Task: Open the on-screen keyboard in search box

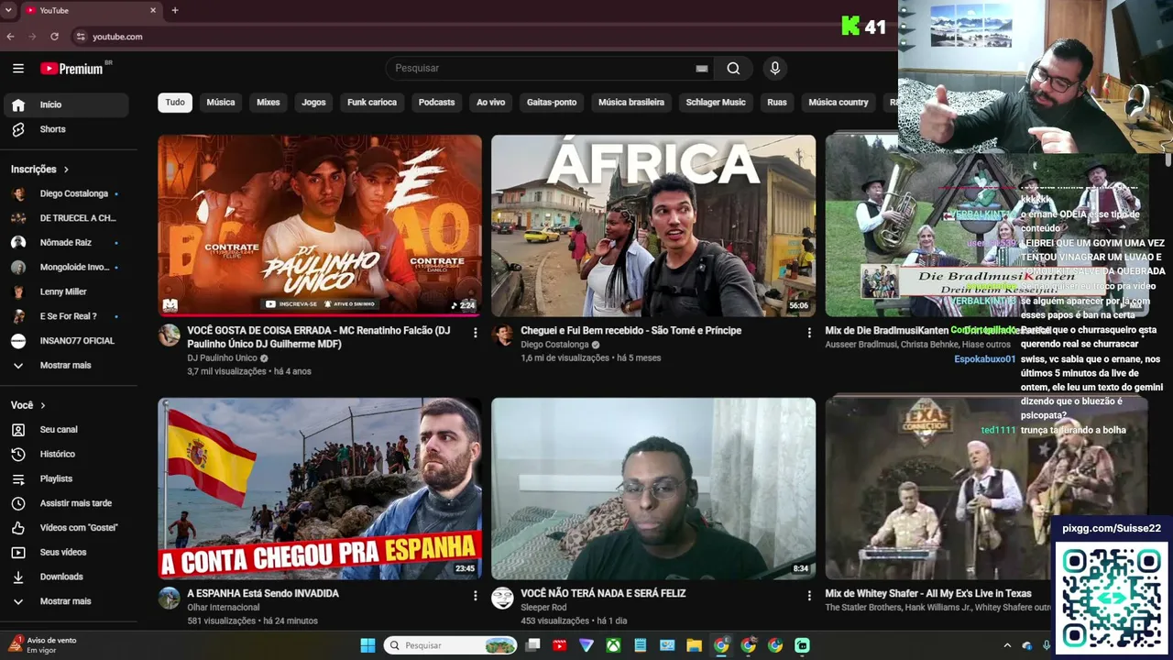Action: [x=702, y=68]
